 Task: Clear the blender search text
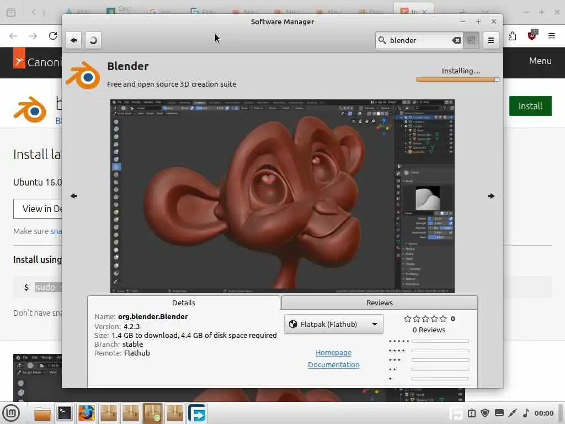tap(456, 40)
